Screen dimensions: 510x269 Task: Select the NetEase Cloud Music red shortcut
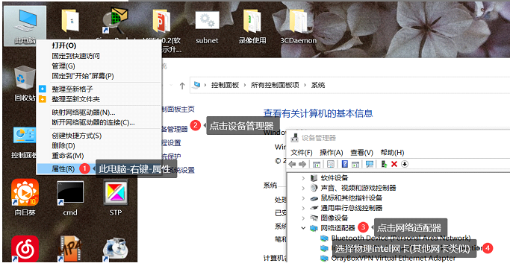pyautogui.click(x=25, y=249)
